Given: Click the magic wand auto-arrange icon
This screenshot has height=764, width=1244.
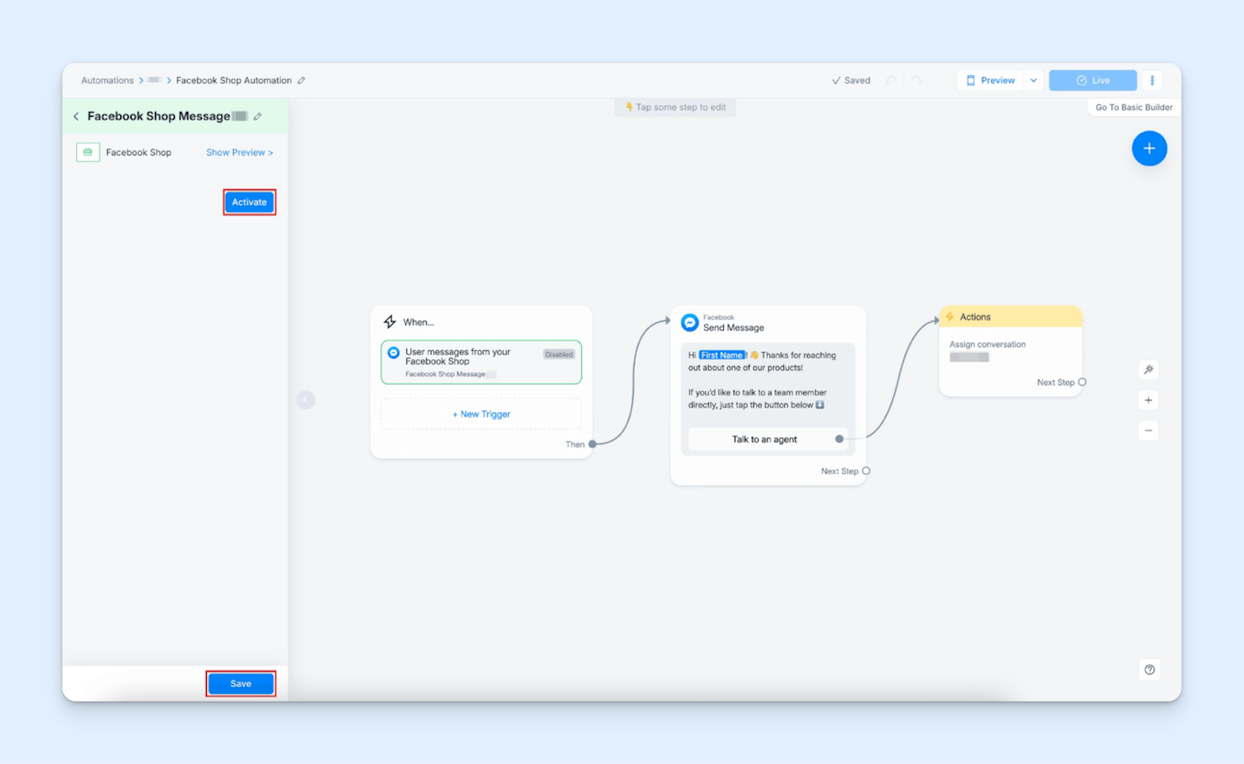Looking at the screenshot, I should point(1148,369).
